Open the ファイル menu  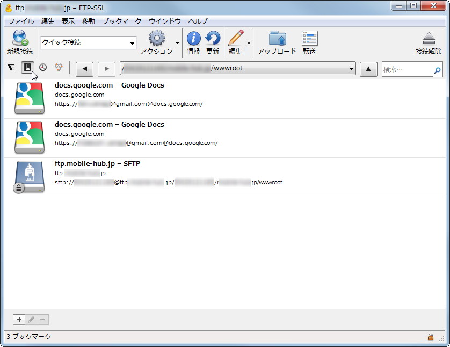[x=20, y=21]
